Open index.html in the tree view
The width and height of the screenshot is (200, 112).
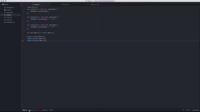[x=10, y=12]
